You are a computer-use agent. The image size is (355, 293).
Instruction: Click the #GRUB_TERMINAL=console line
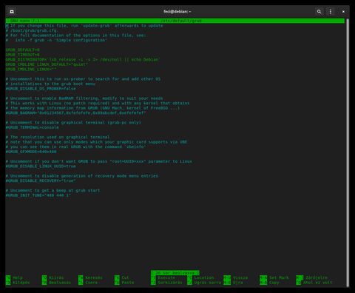pos(33,127)
